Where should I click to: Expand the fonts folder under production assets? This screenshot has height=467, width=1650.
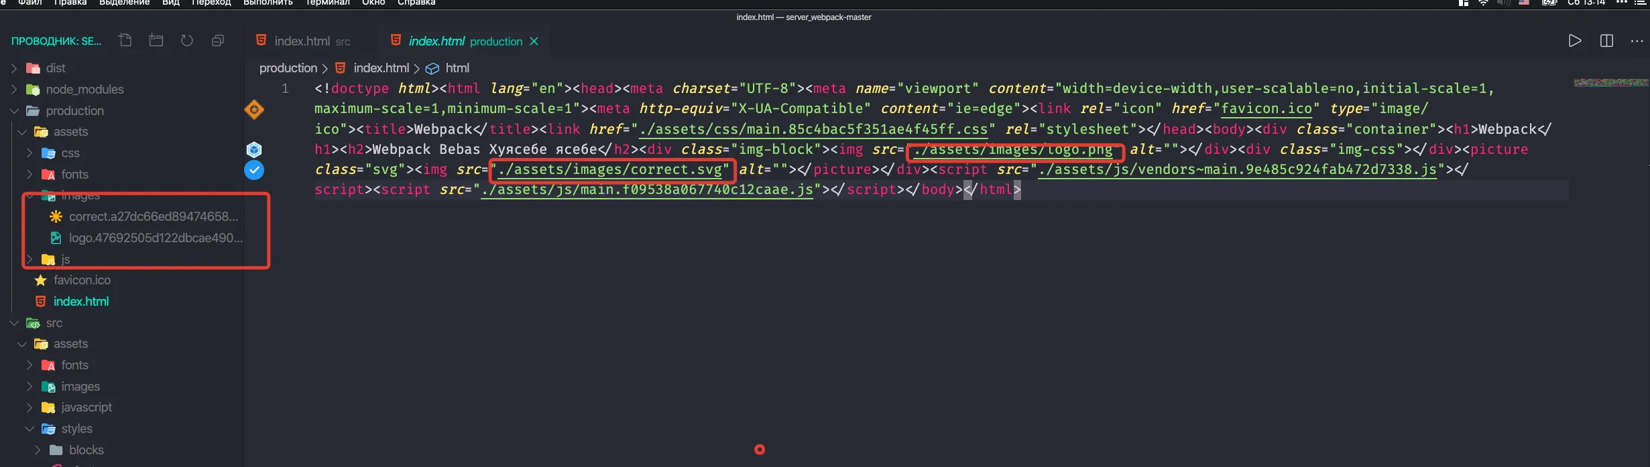29,175
